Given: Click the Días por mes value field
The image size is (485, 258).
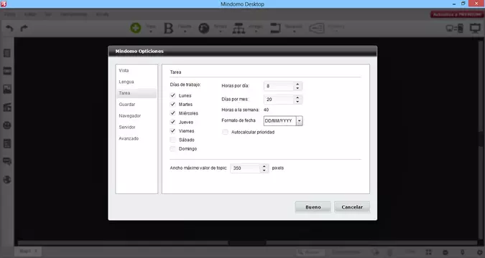Looking at the screenshot, I should (x=279, y=100).
